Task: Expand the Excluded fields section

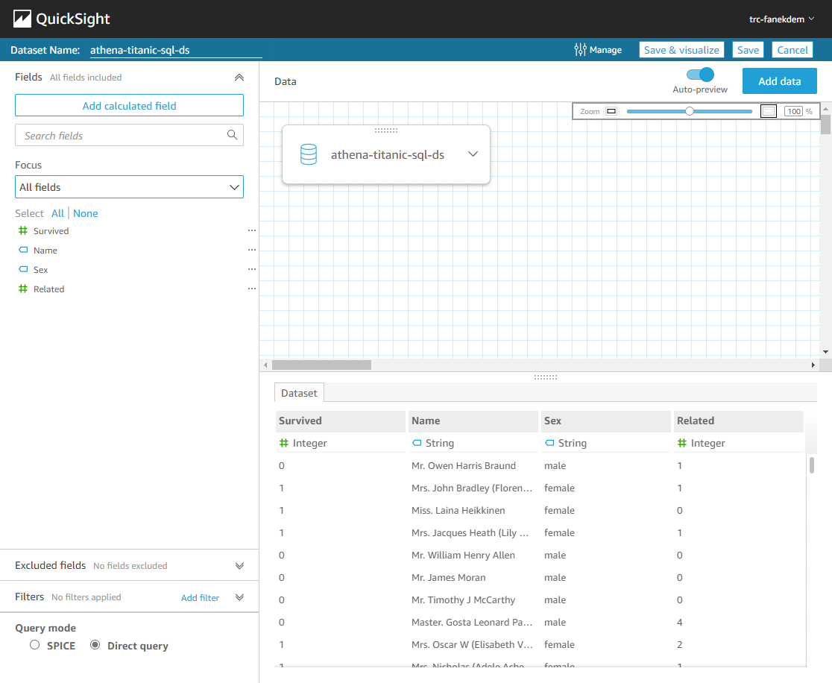Action: pyautogui.click(x=239, y=566)
